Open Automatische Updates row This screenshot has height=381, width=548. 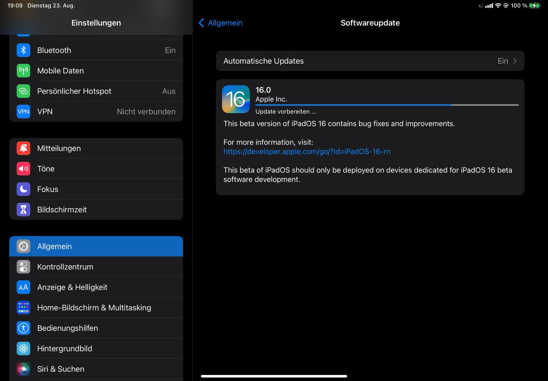(x=370, y=61)
